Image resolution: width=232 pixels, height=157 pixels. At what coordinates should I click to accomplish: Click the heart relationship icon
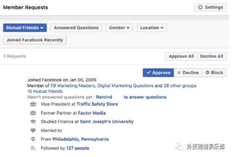click(33, 131)
